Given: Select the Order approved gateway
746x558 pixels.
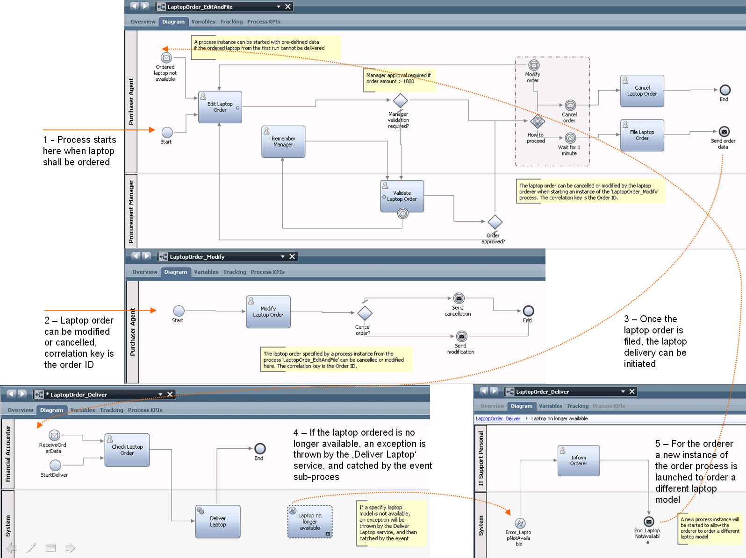Looking at the screenshot, I should tap(495, 222).
